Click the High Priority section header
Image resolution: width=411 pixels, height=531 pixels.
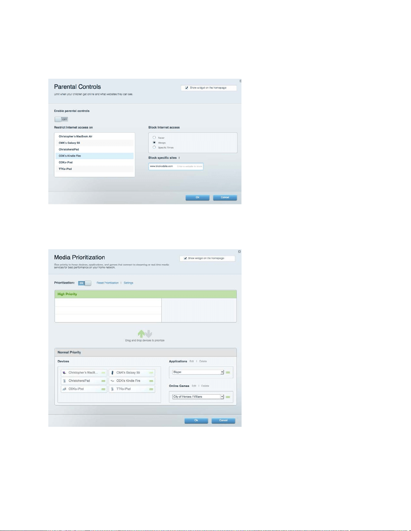pyautogui.click(x=146, y=294)
